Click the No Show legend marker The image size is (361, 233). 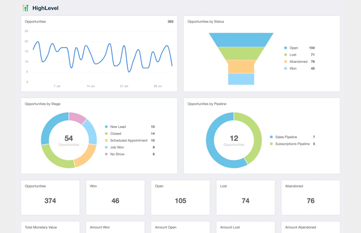[106, 154]
